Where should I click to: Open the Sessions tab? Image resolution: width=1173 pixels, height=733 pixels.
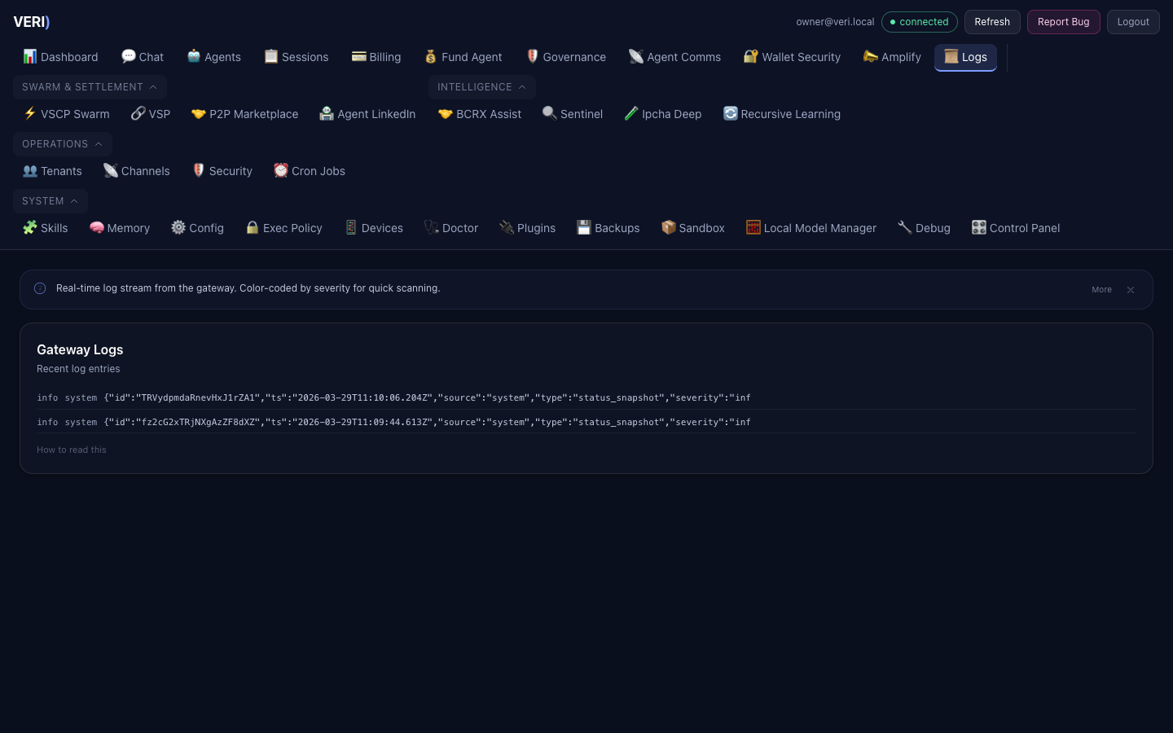tap(296, 57)
